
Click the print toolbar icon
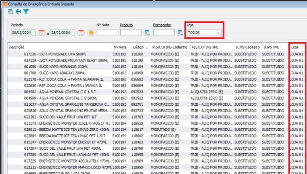click(x=18, y=12)
